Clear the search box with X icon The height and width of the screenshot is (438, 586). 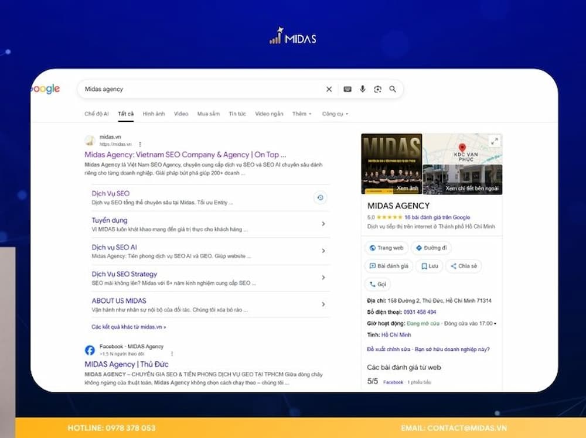pos(329,89)
